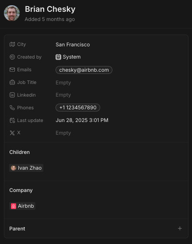This screenshot has width=192, height=244.
Task: Click the City map icon
Action: click(12, 44)
